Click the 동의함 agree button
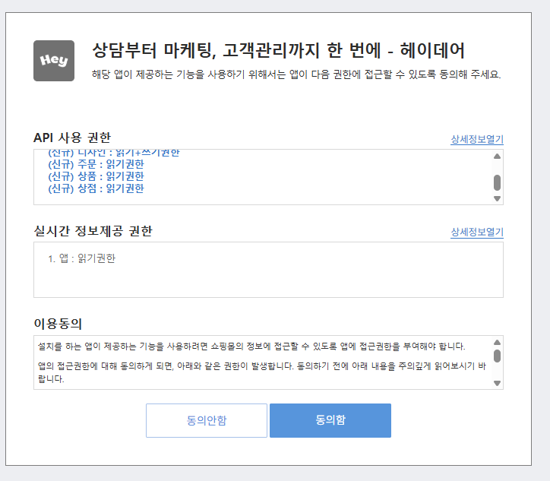This screenshot has height=481, width=550. [330, 420]
